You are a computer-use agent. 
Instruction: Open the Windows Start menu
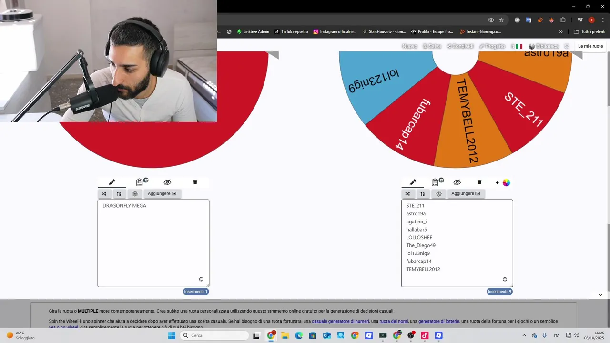click(x=172, y=335)
